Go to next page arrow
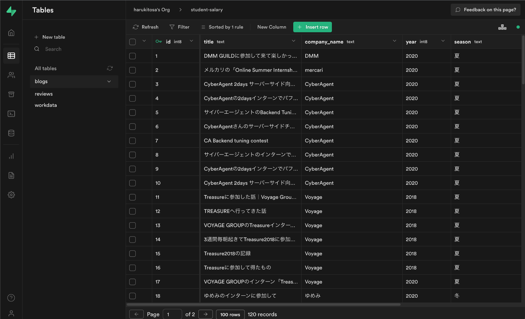This screenshot has width=525, height=319. (205, 314)
